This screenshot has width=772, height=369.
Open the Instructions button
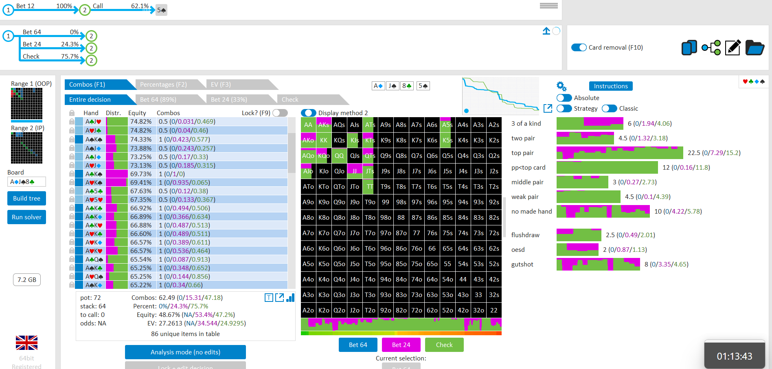point(611,86)
